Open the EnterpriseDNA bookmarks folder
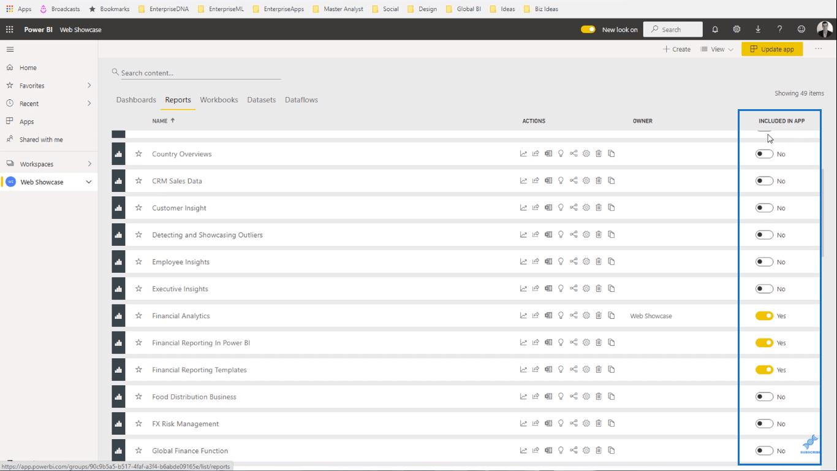 pos(164,9)
